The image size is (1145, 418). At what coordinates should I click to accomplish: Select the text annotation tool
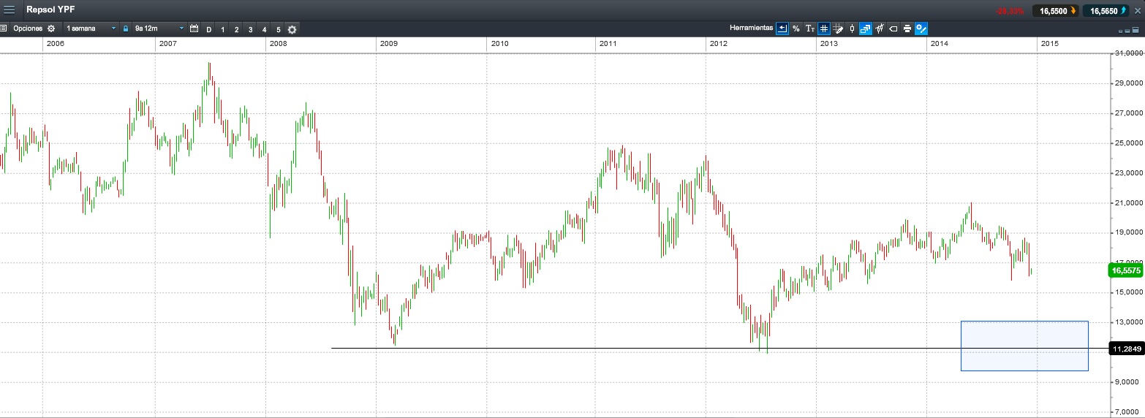point(809,28)
